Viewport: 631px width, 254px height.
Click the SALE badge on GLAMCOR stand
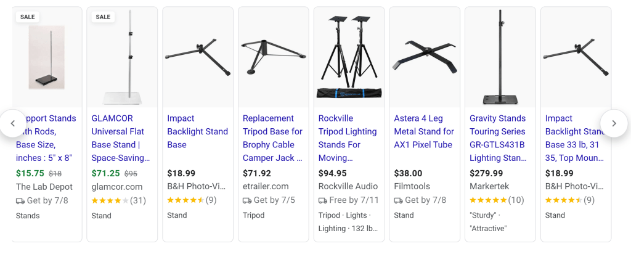103,17
